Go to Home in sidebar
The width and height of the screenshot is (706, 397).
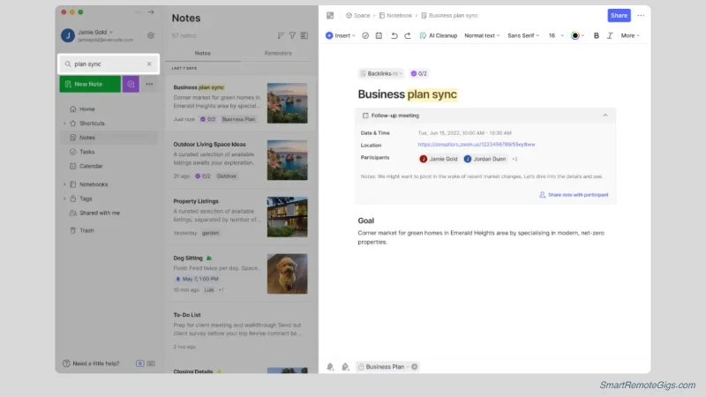[x=82, y=109]
